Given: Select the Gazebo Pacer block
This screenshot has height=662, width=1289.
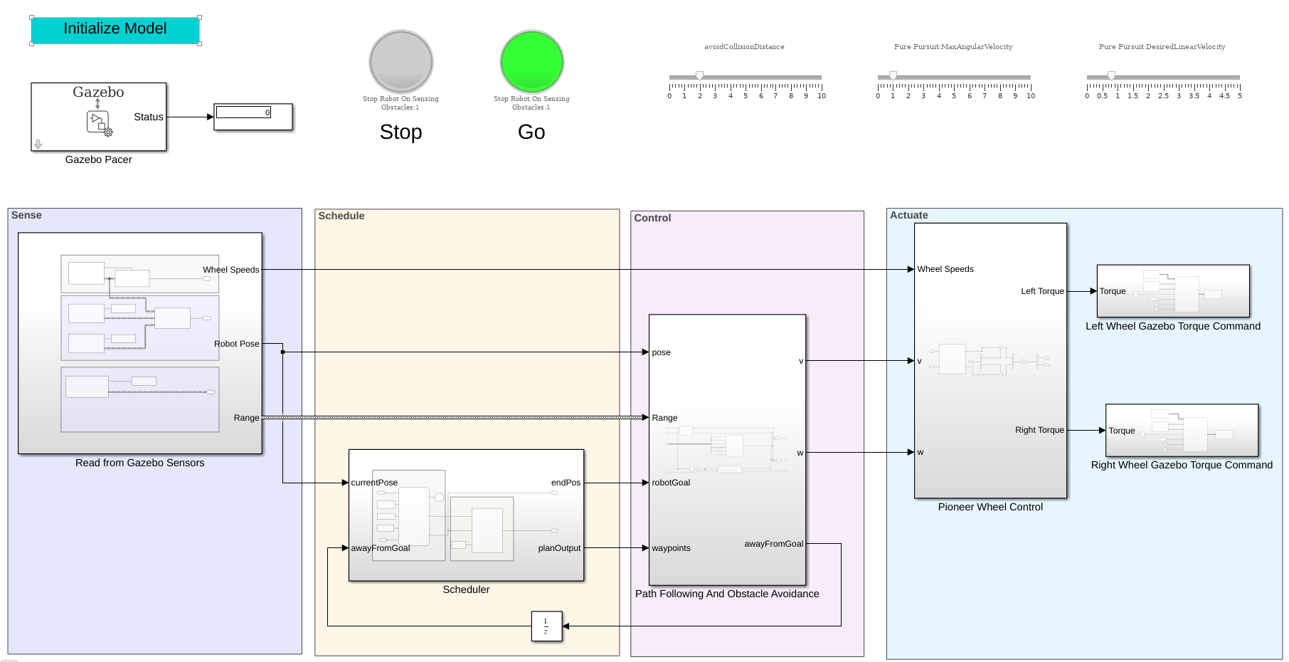Looking at the screenshot, I should coord(99,117).
